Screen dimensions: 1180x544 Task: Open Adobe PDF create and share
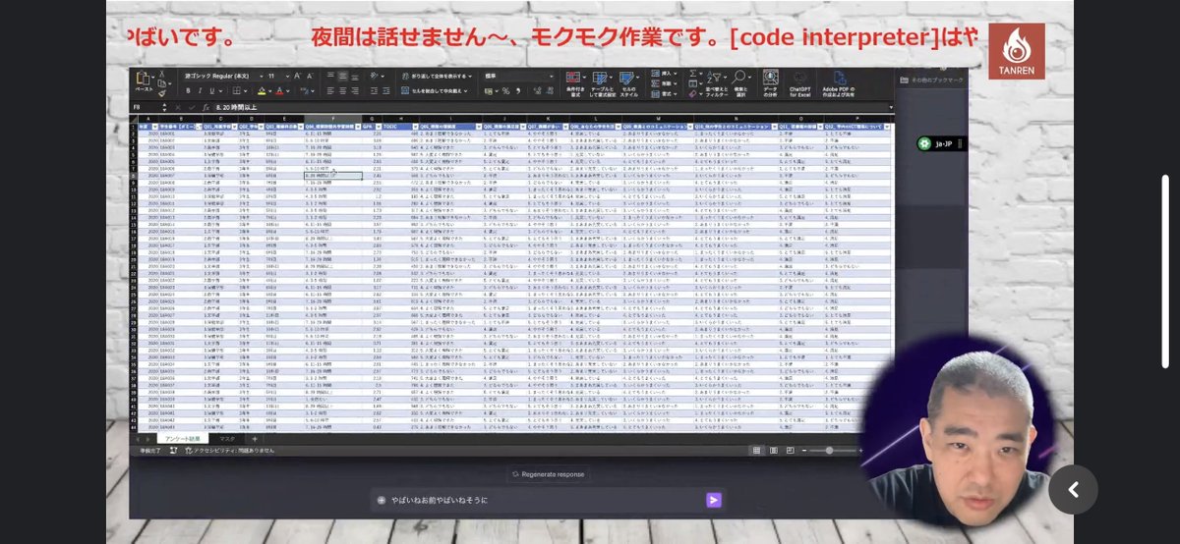(x=839, y=84)
